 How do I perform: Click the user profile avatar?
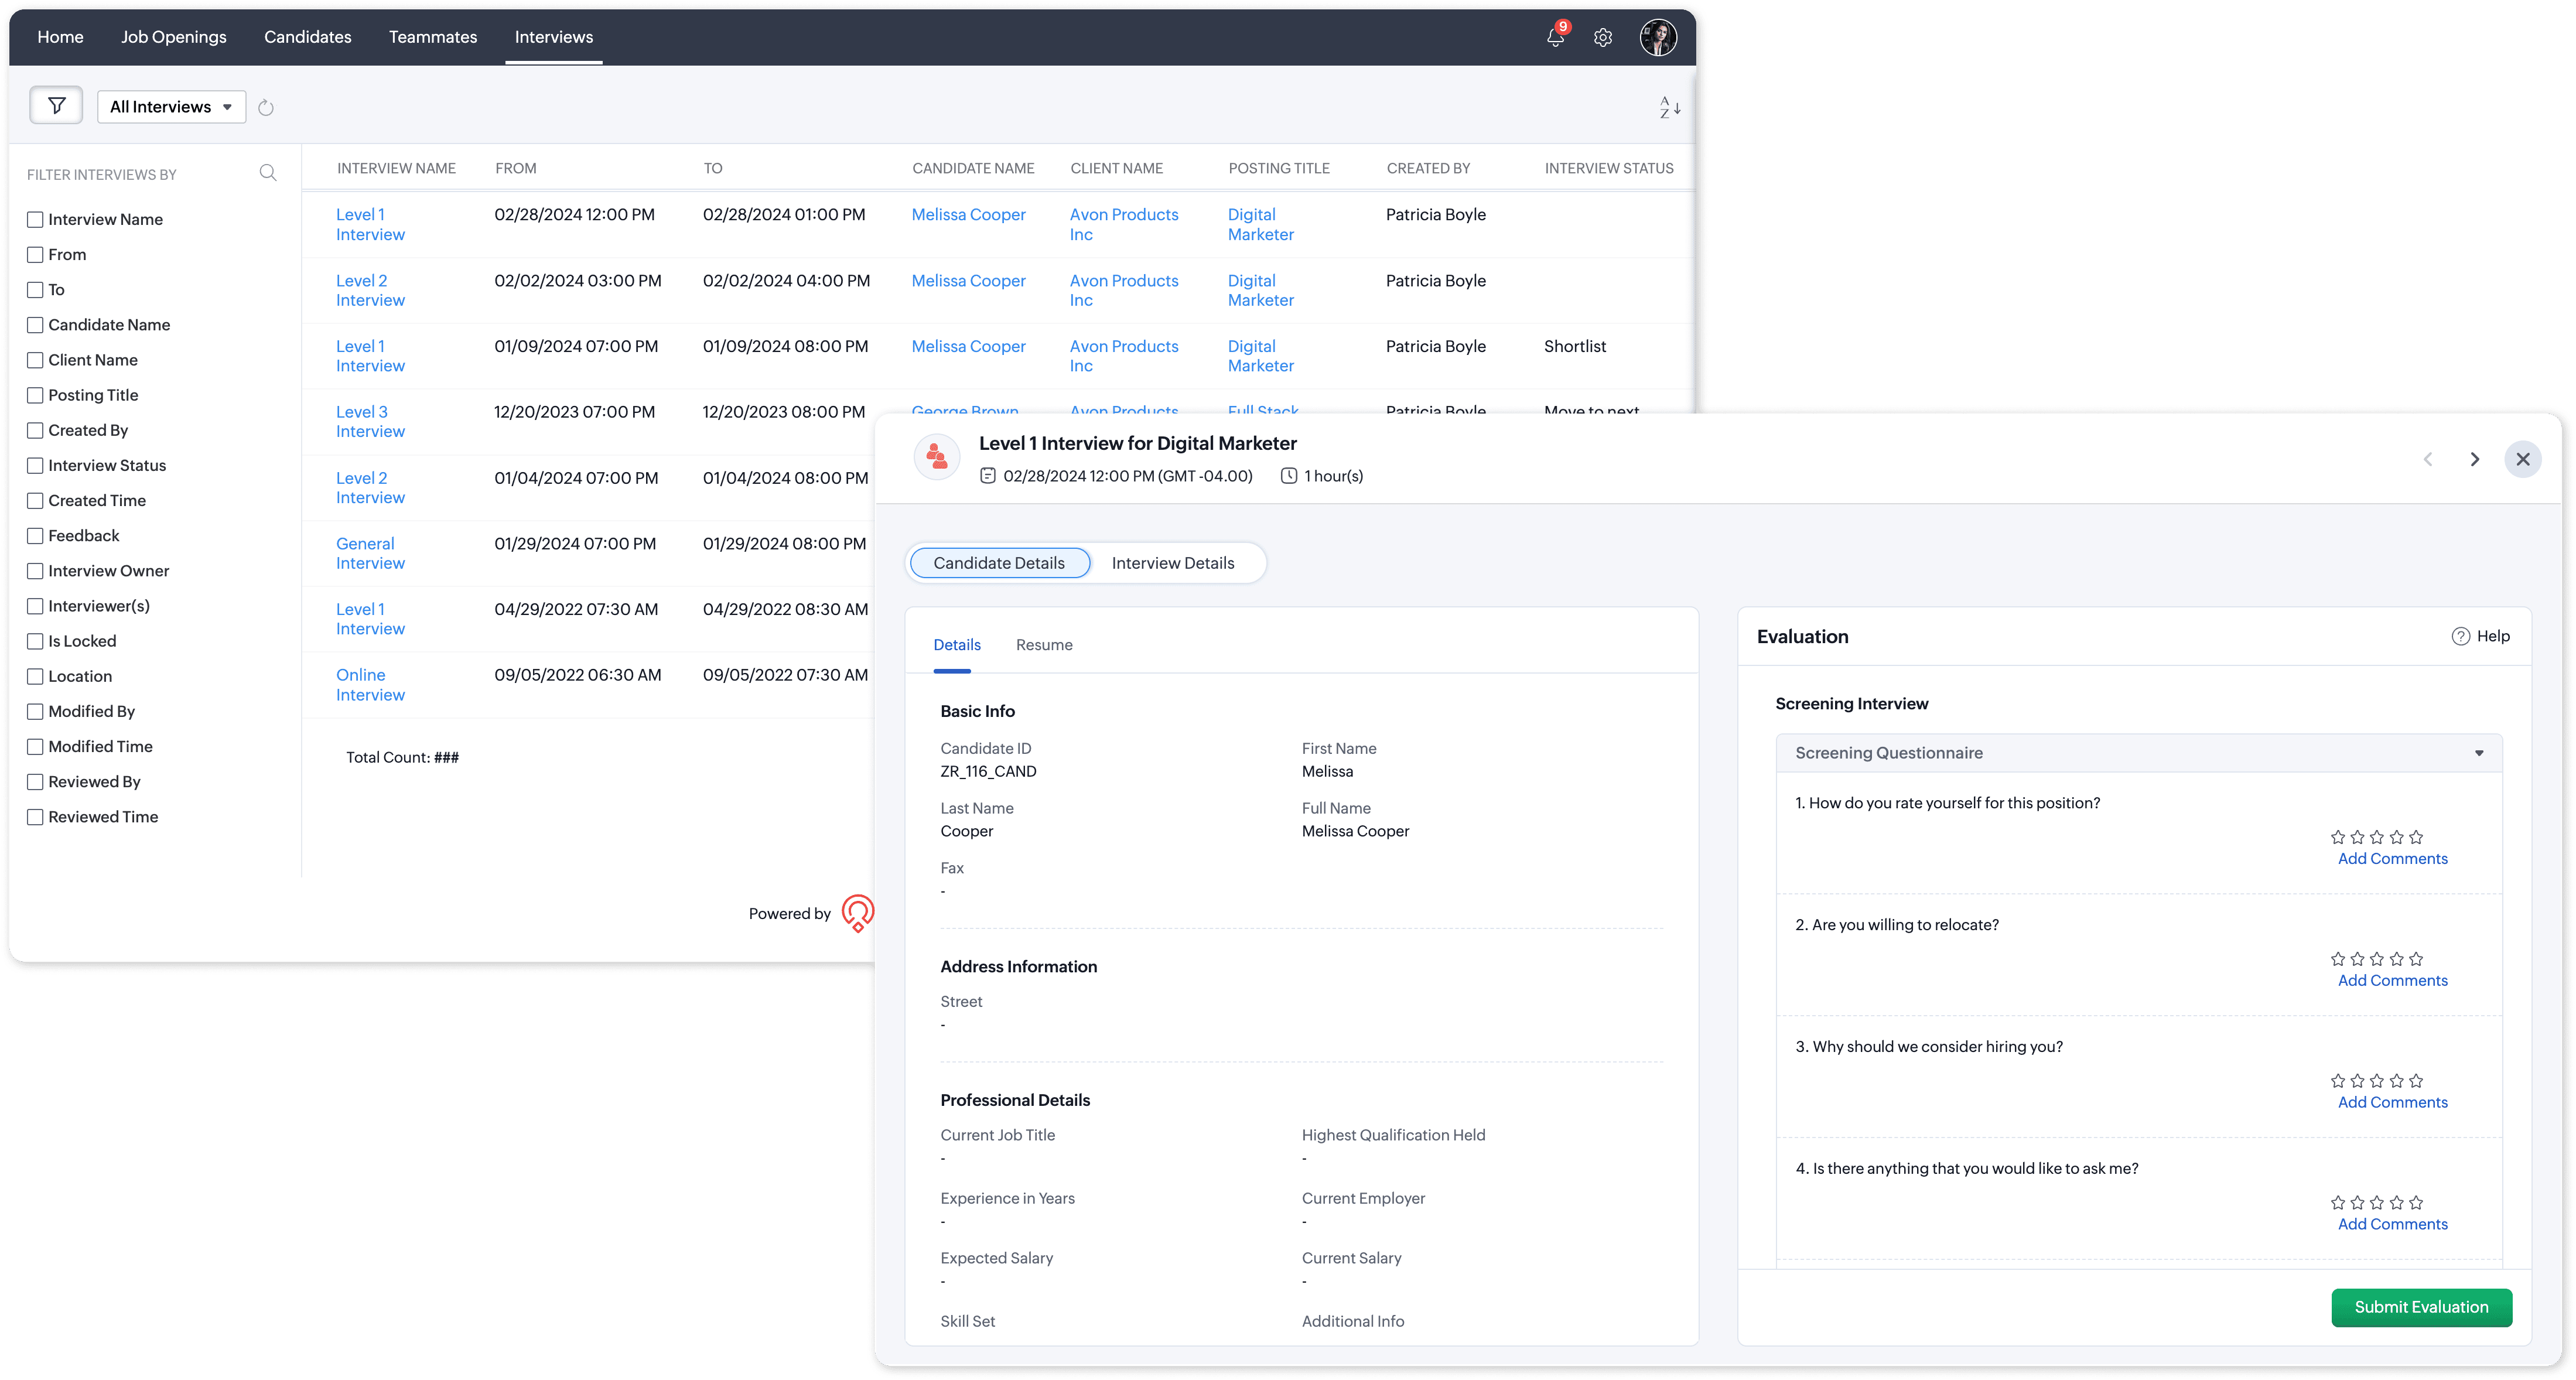pyautogui.click(x=1658, y=38)
